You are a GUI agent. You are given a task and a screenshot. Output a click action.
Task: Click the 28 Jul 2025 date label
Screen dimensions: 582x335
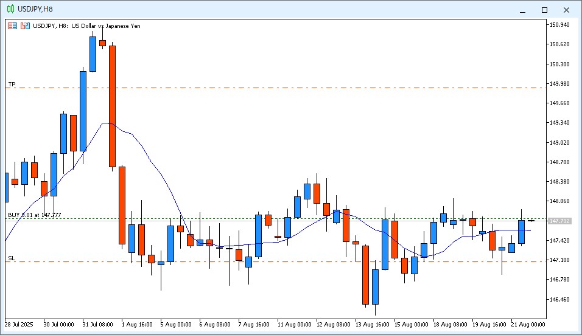pyautogui.click(x=19, y=325)
